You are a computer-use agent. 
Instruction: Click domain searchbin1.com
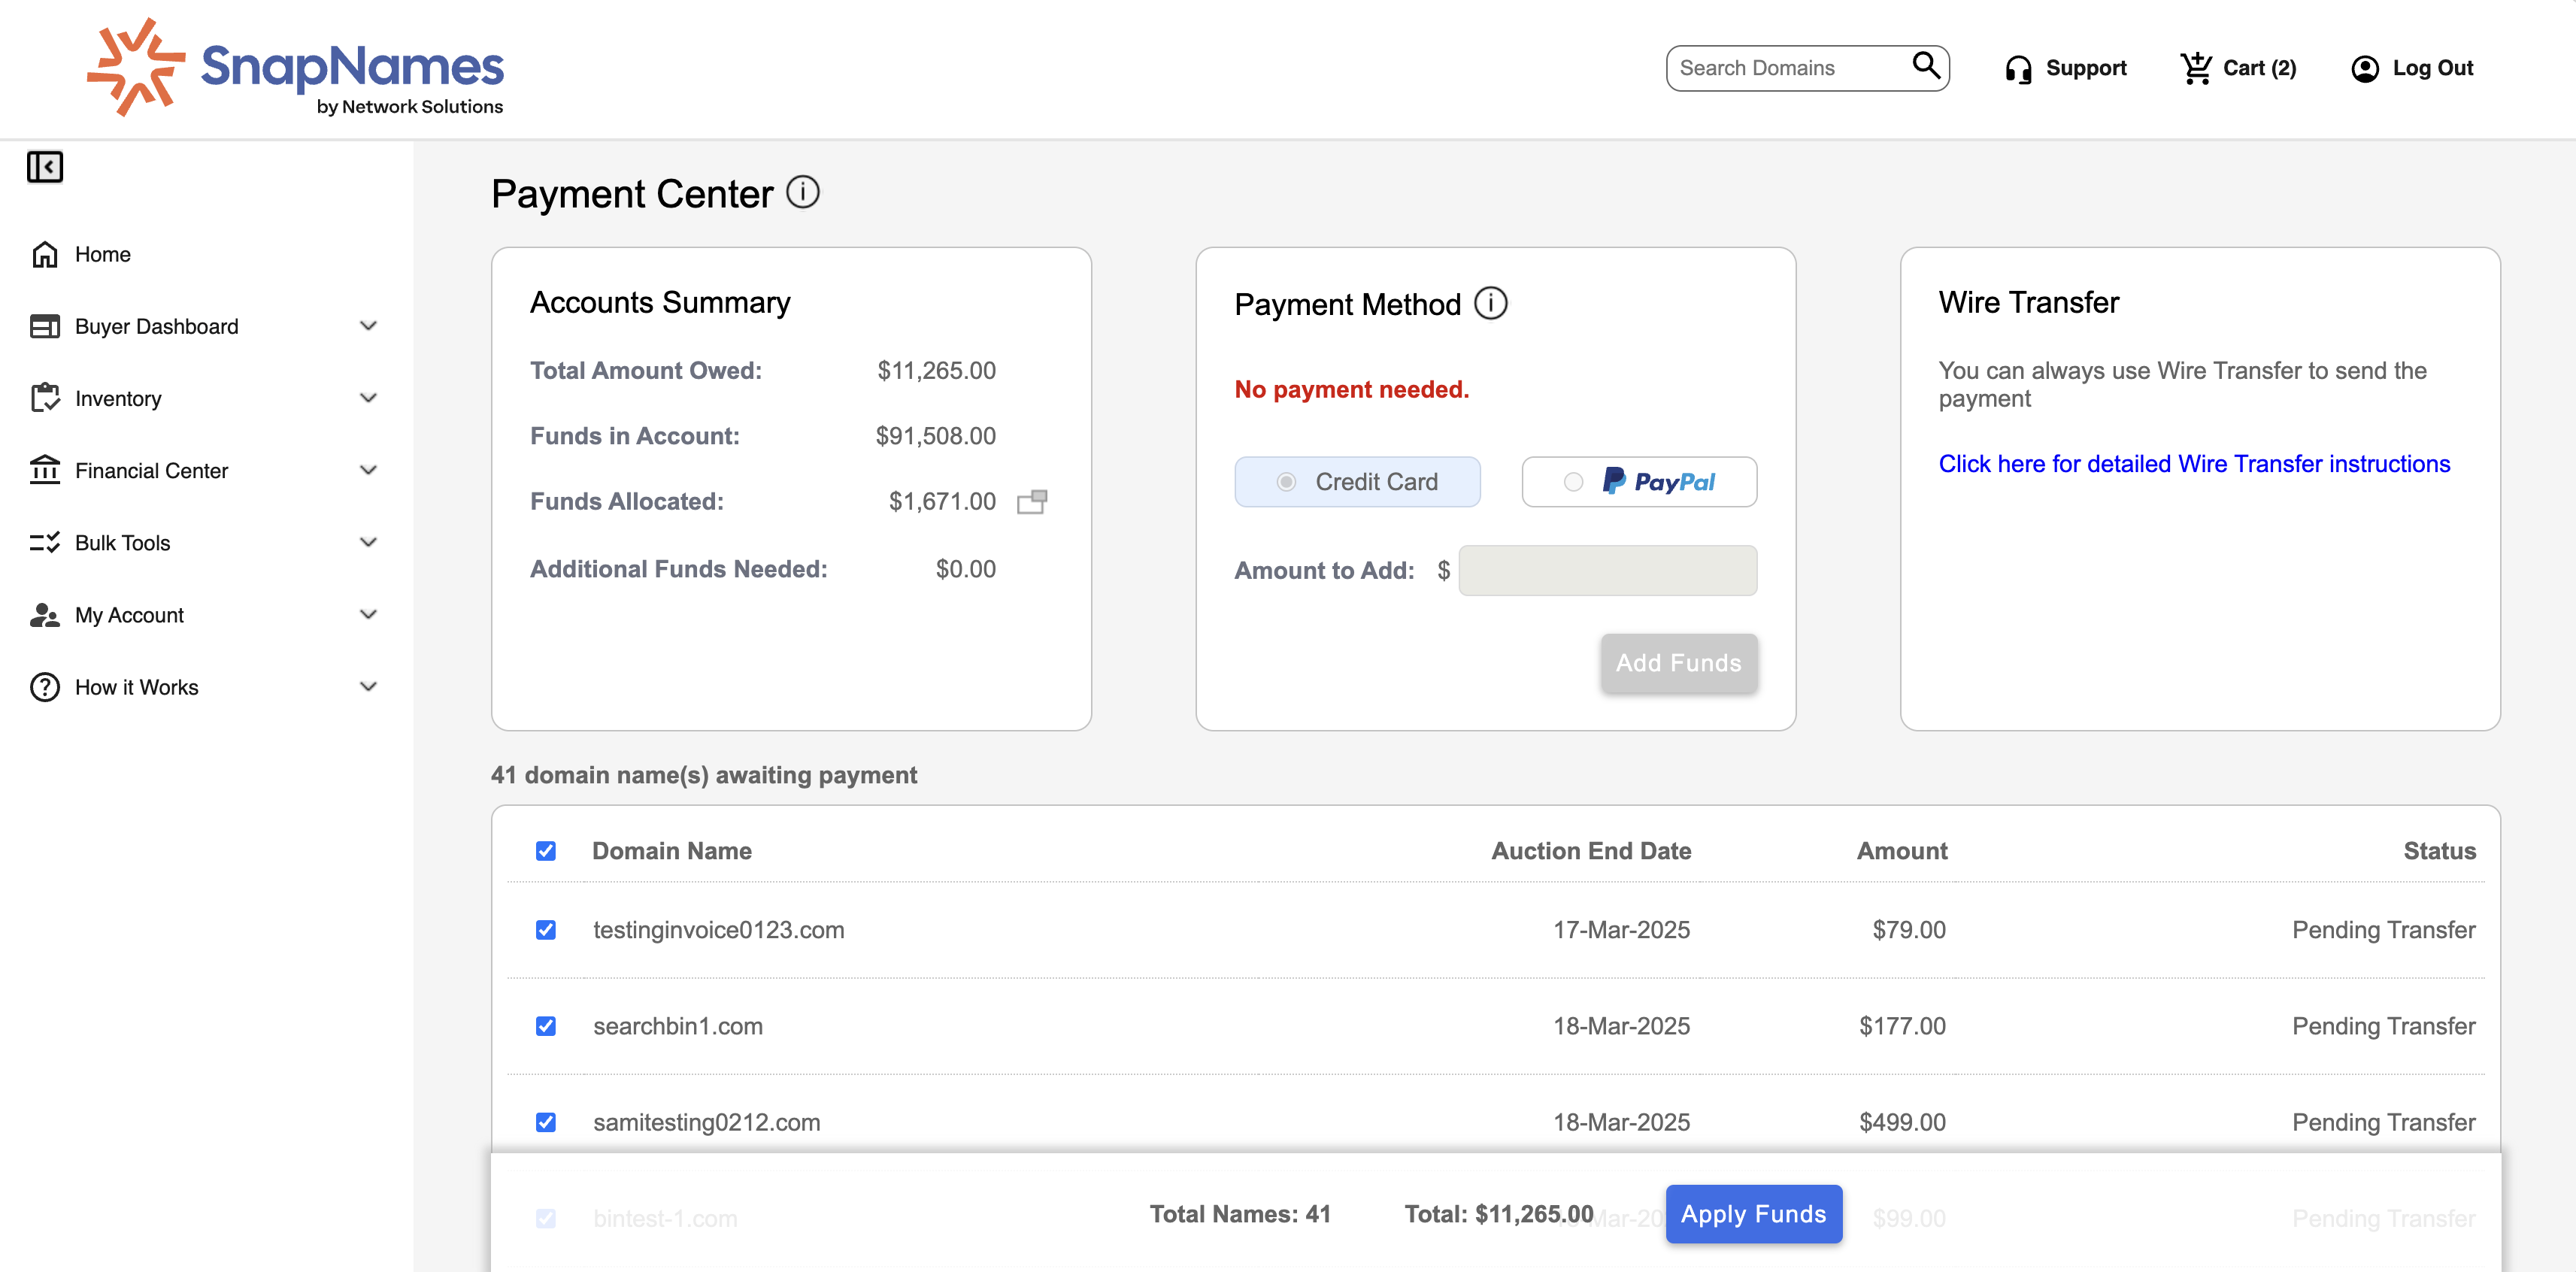pos(678,1026)
